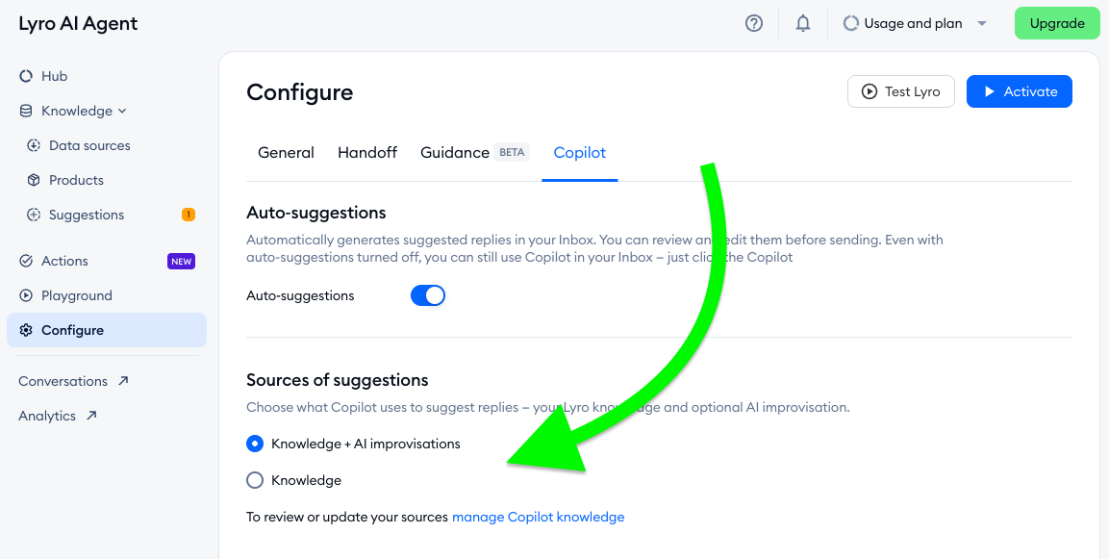Follow the manage Copilot knowledge link
This screenshot has width=1109, height=559.
(x=538, y=517)
